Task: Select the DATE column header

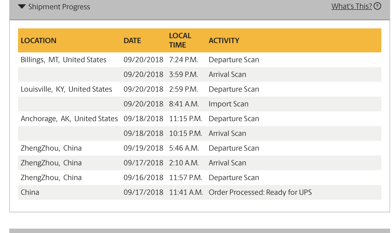Action: 132,41
